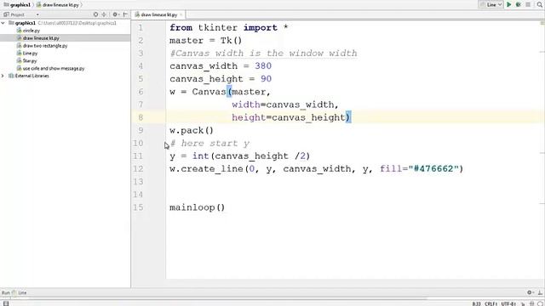The width and height of the screenshot is (545, 306).
Task: Click on 'mainloop()' line
Action: 197,207
